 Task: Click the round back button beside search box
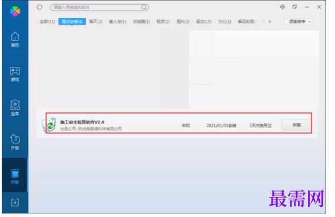click(x=39, y=7)
